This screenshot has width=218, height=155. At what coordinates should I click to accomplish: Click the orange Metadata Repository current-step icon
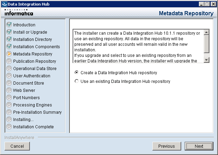tap(9, 54)
